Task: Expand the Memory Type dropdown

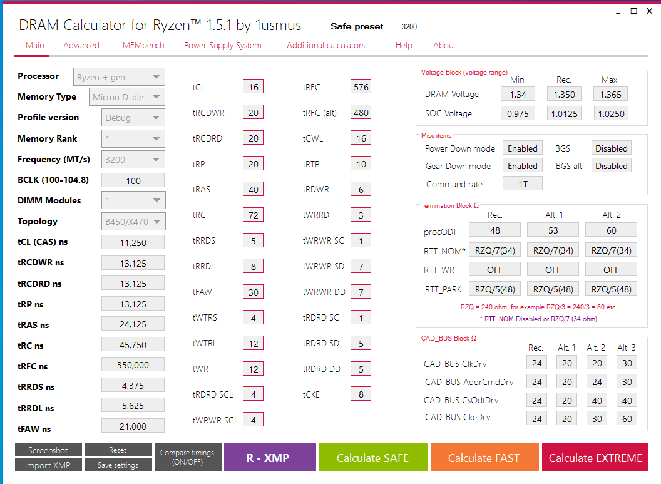Action: (127, 97)
